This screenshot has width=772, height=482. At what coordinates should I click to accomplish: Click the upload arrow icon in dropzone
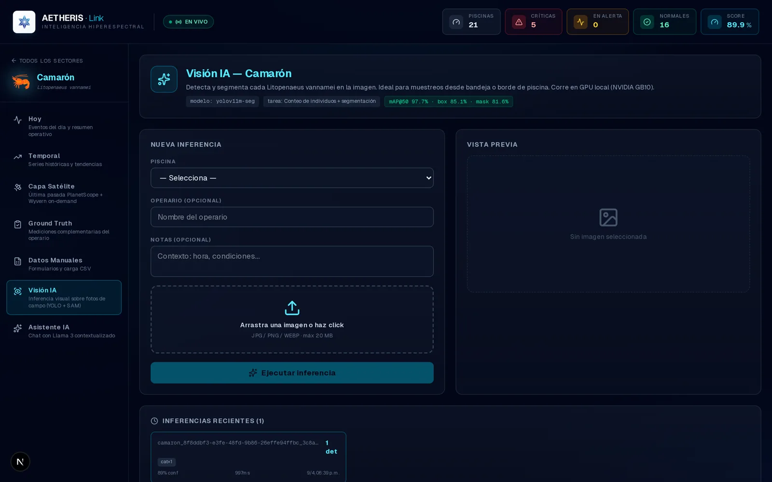pos(292,308)
